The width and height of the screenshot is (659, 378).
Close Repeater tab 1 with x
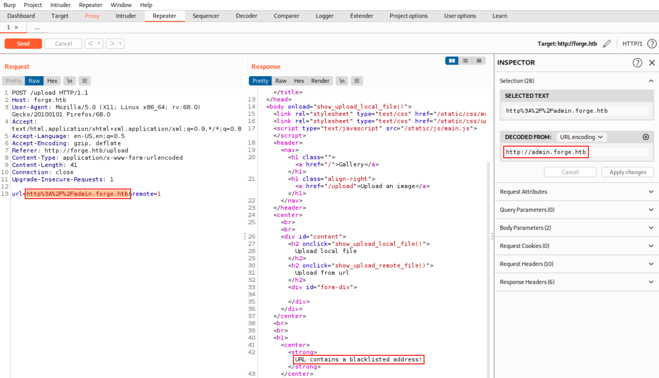click(16, 27)
